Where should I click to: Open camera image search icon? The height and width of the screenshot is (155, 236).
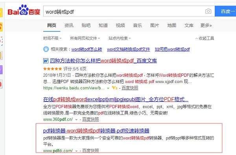[208, 11]
